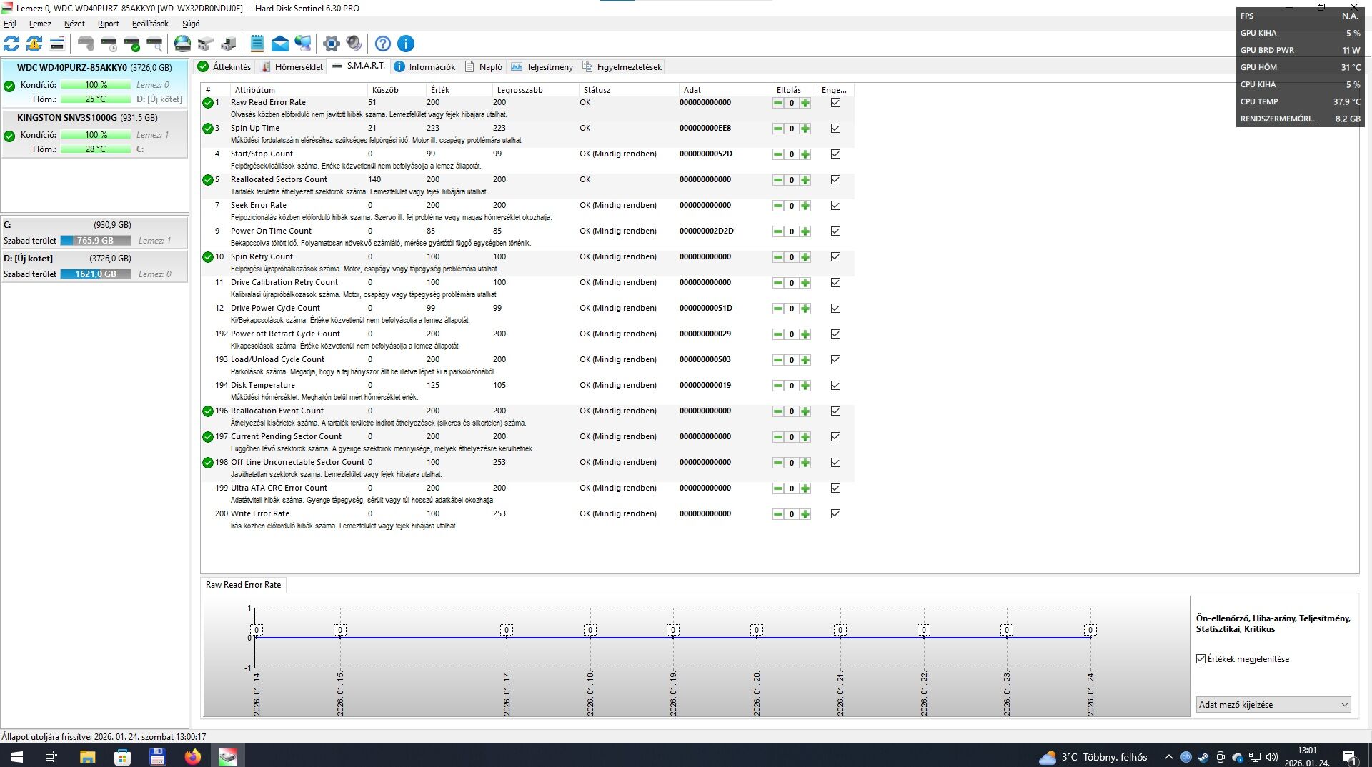Click the hard disk with green checkmark icon
This screenshot has height=767, width=1372.
tap(131, 44)
